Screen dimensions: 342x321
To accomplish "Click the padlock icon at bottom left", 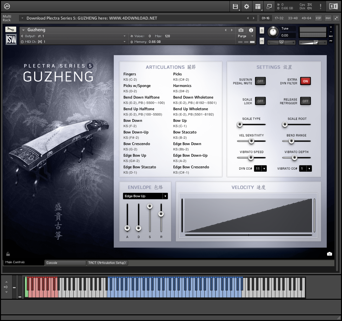I will point(8,254).
